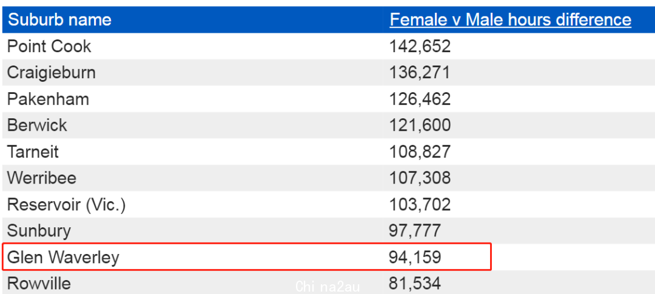Select the Sunbury suburb cell
This screenshot has width=655, height=294.
[x=39, y=231]
